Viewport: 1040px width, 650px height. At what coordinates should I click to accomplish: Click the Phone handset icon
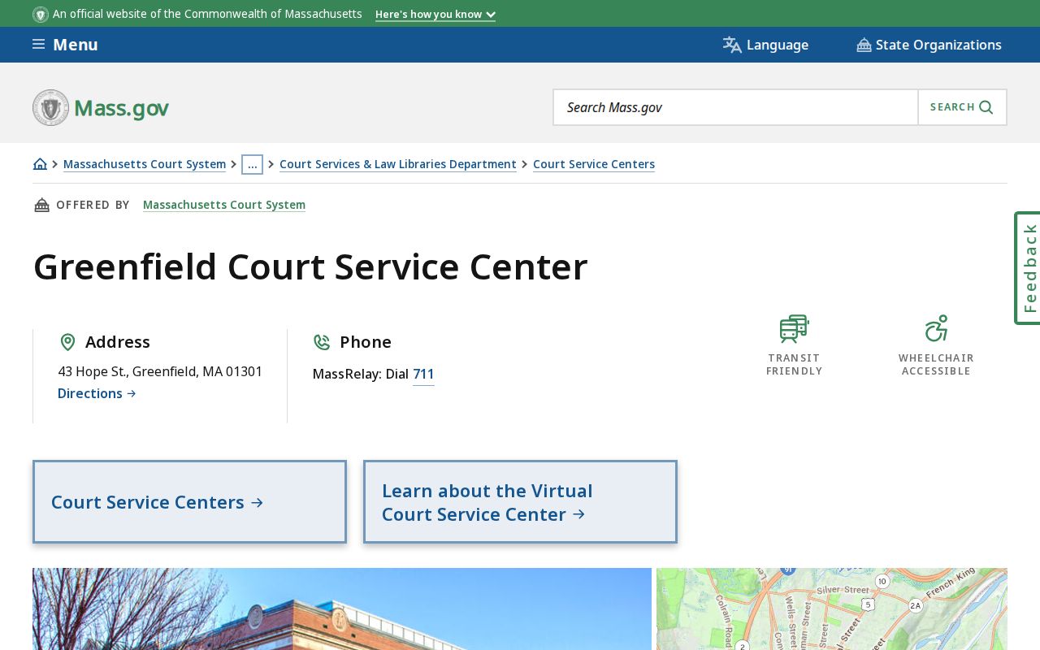coord(322,342)
